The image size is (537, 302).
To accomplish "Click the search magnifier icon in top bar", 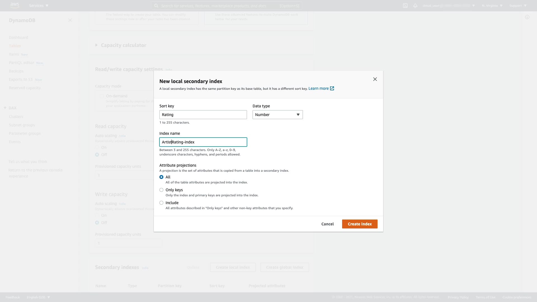I will [x=156, y=6].
